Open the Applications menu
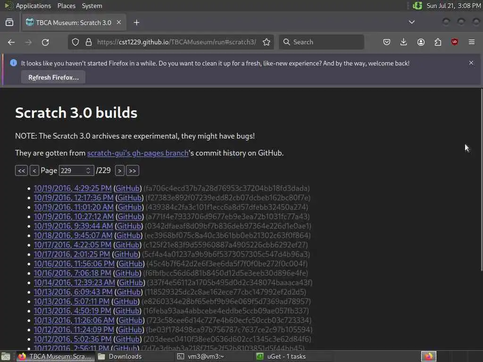The image size is (483, 362). (33, 6)
